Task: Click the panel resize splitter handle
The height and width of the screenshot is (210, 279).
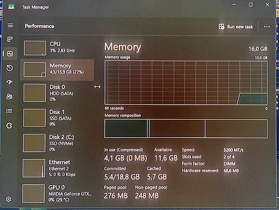Action: point(98,87)
